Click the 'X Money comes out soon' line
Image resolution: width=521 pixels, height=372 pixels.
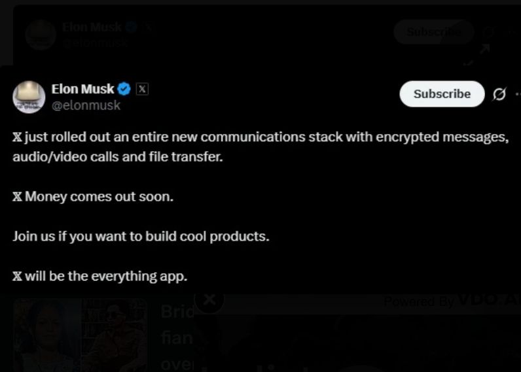tap(93, 197)
